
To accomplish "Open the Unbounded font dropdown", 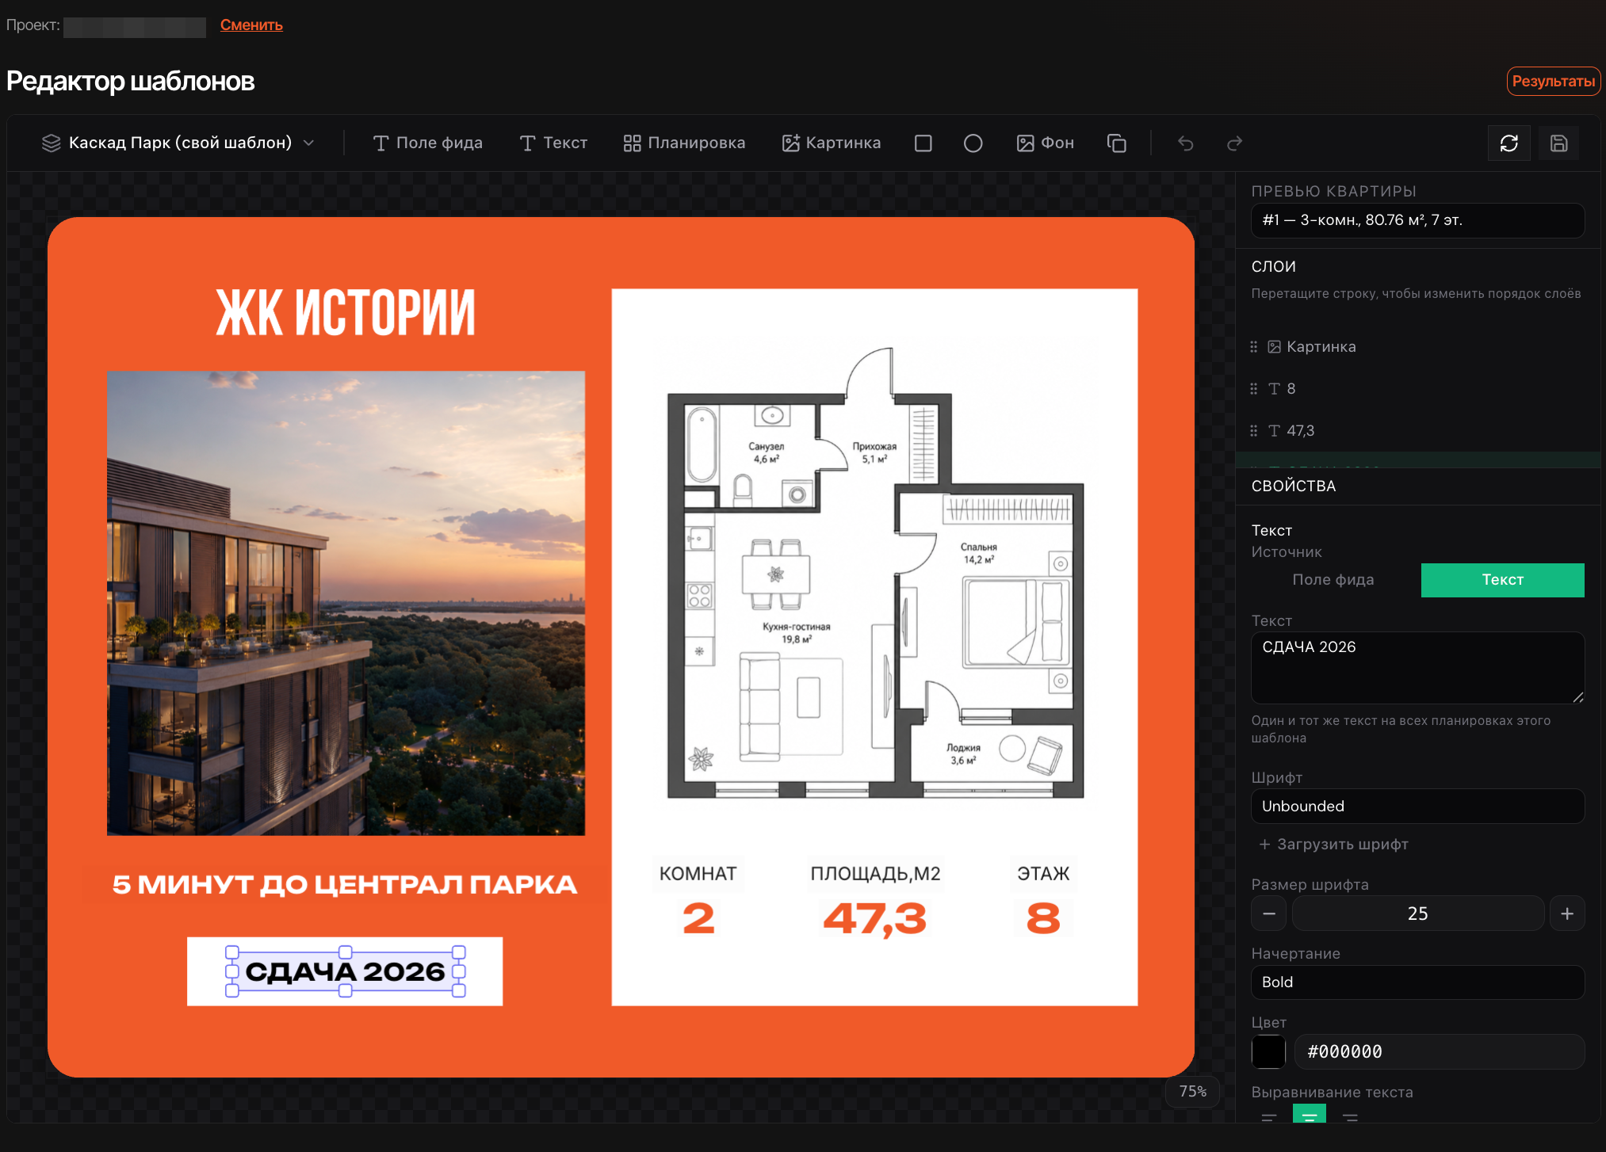I will (x=1418, y=807).
